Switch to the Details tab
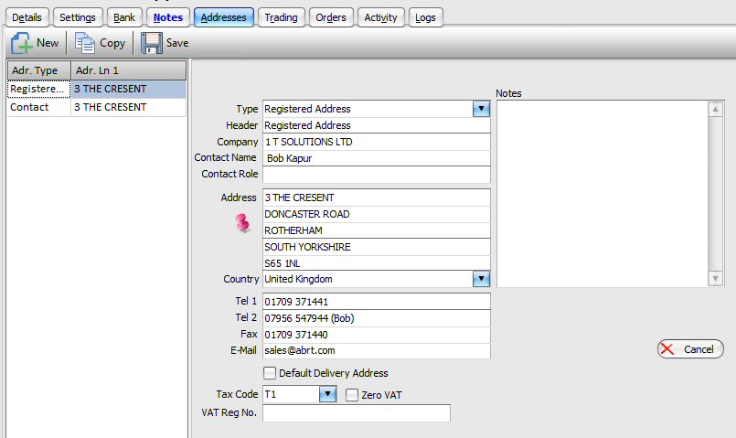 pos(27,17)
